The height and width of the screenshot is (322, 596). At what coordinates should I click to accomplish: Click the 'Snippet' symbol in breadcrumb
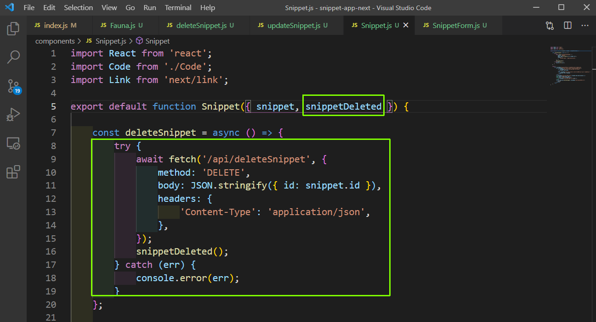(153, 41)
